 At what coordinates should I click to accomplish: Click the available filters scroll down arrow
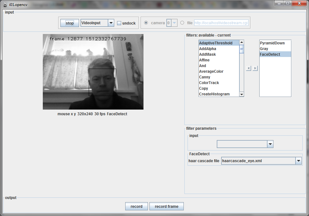[242, 94]
